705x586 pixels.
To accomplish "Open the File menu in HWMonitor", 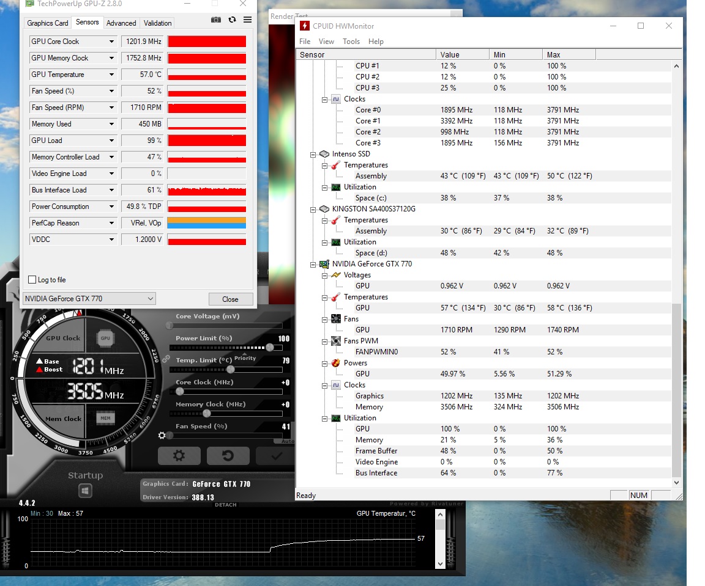I will pos(305,42).
